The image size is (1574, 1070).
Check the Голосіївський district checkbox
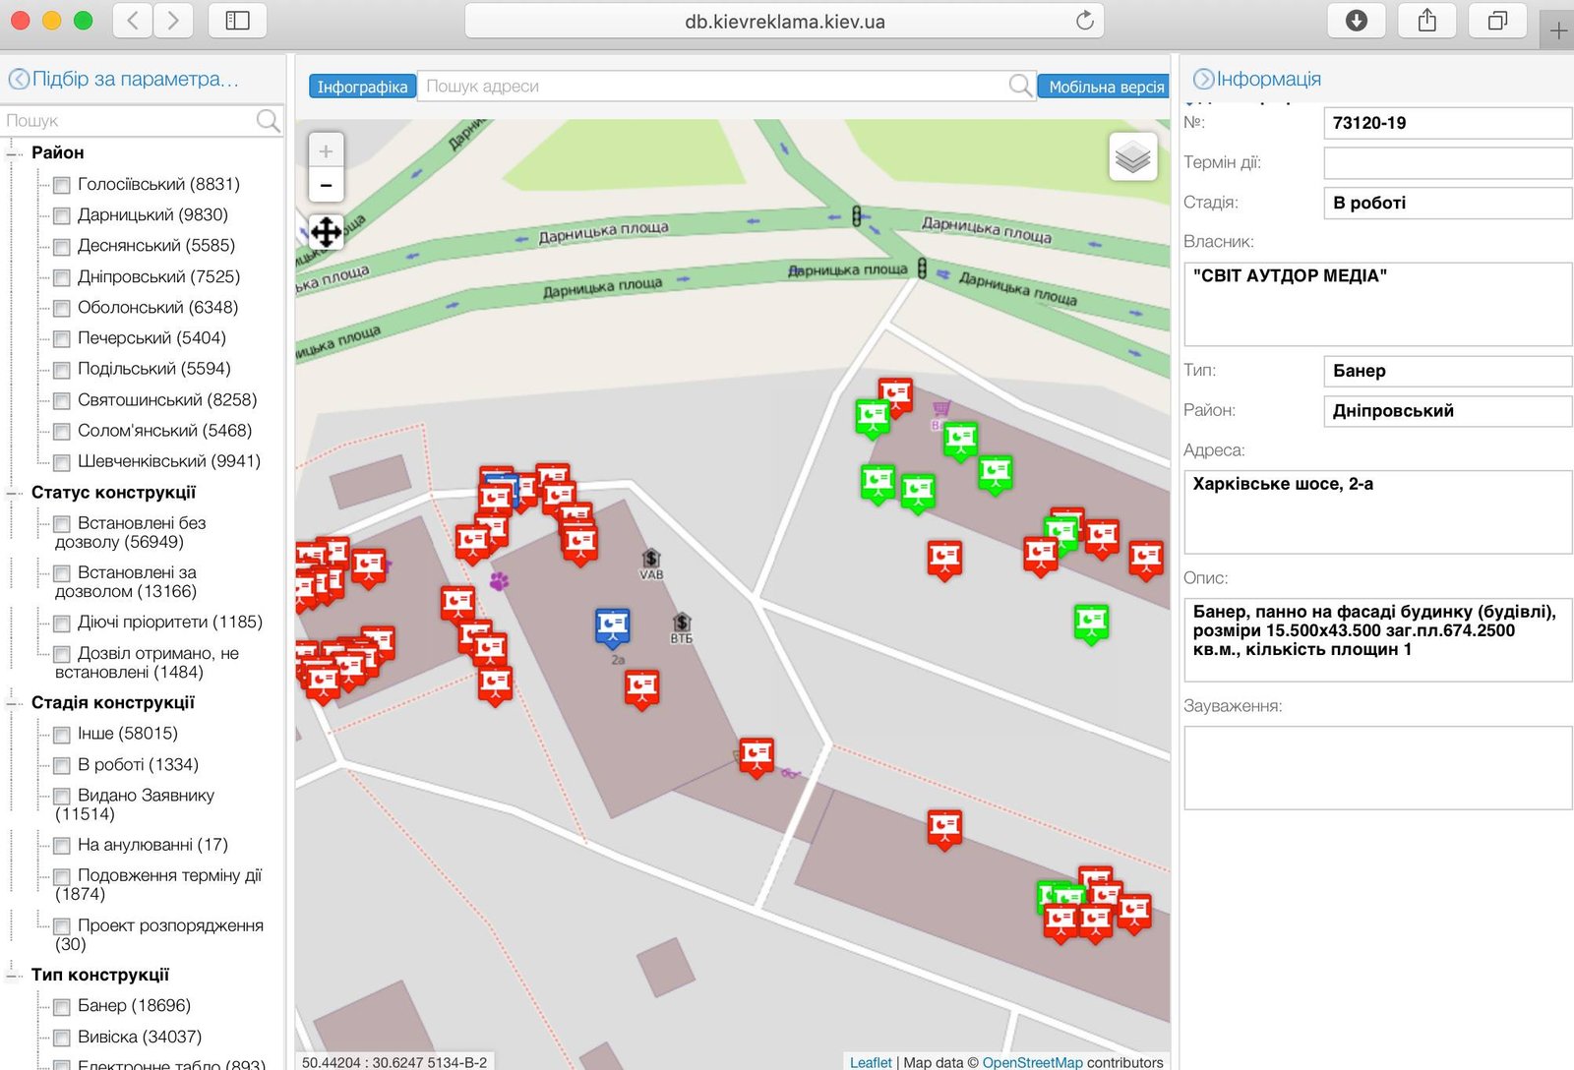click(62, 185)
